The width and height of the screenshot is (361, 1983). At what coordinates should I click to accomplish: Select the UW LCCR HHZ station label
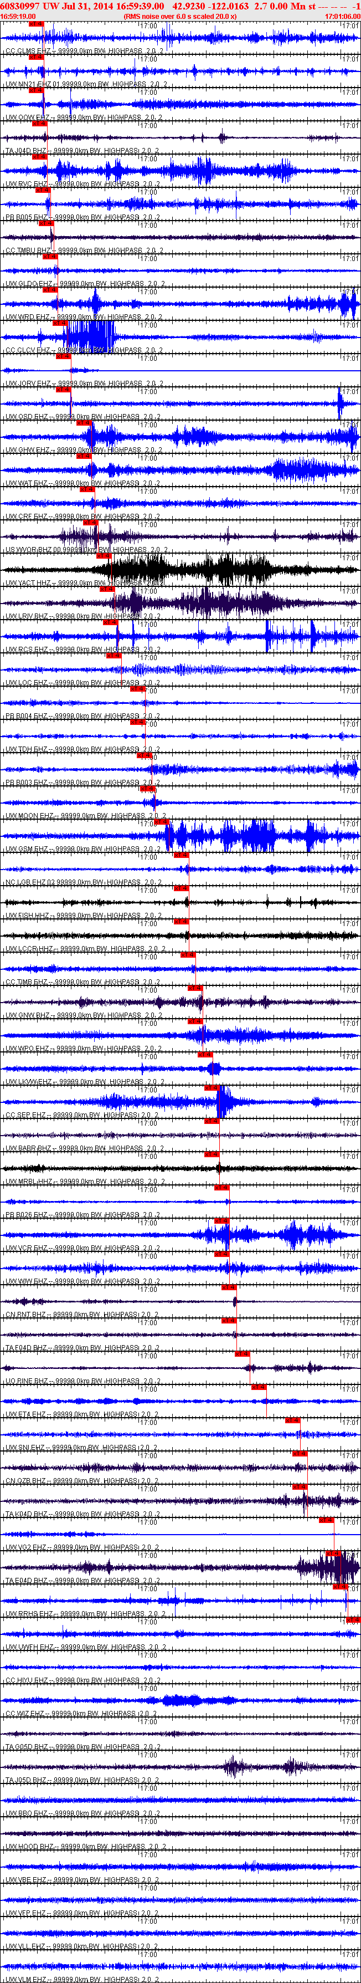click(x=84, y=948)
